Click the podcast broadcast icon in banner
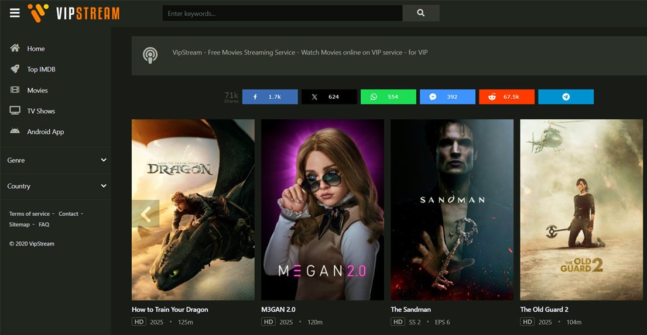Viewport: 647px width, 335px height. [150, 55]
